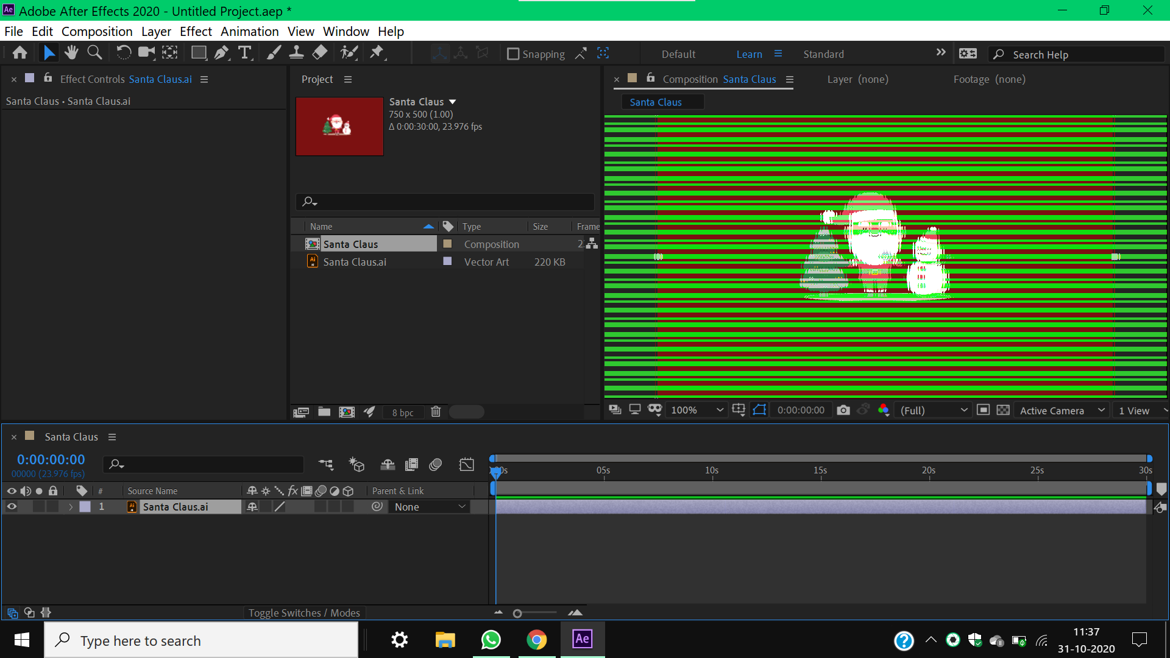
Task: Click the 8 bpc color depth button
Action: pos(402,412)
